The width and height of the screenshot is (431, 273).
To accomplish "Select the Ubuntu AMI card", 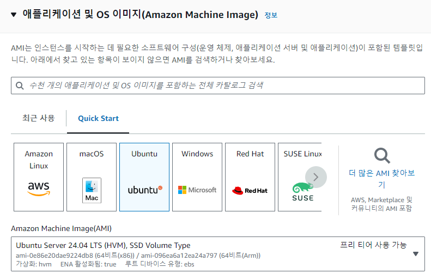I will coord(144,177).
